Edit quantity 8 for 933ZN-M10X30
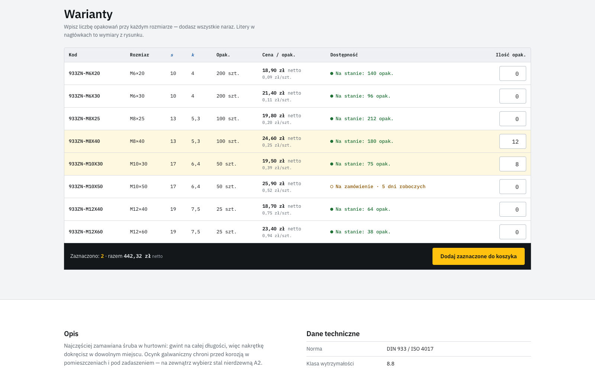 pos(512,164)
